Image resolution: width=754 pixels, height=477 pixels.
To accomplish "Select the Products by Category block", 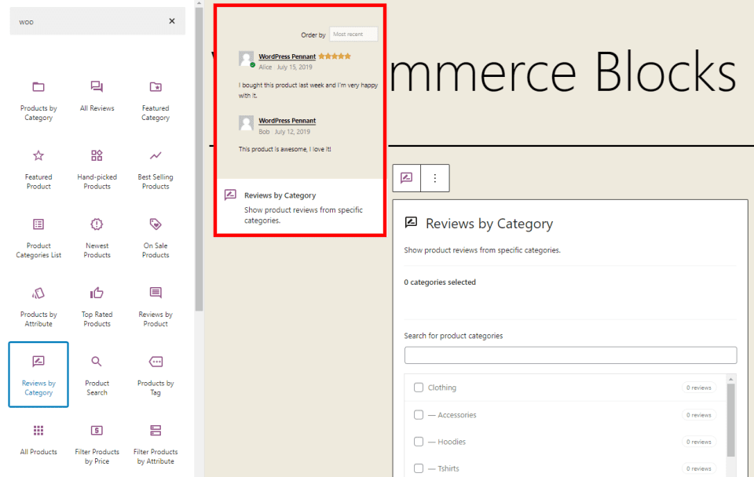I will pos(38,100).
